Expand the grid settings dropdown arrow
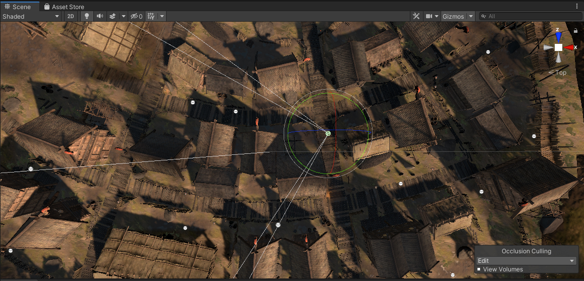Viewport: 584px width, 281px height. click(162, 16)
